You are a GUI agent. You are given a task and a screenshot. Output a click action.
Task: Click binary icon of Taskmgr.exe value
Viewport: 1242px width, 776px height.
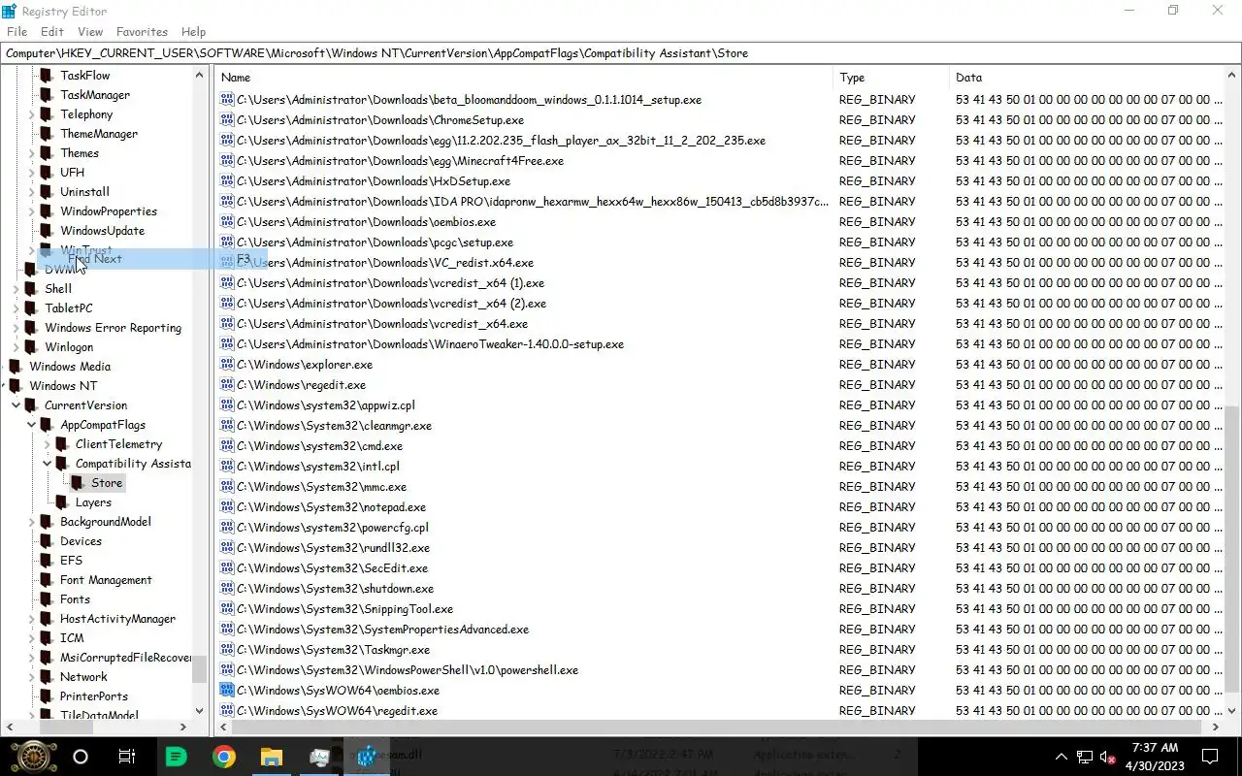coord(227,650)
